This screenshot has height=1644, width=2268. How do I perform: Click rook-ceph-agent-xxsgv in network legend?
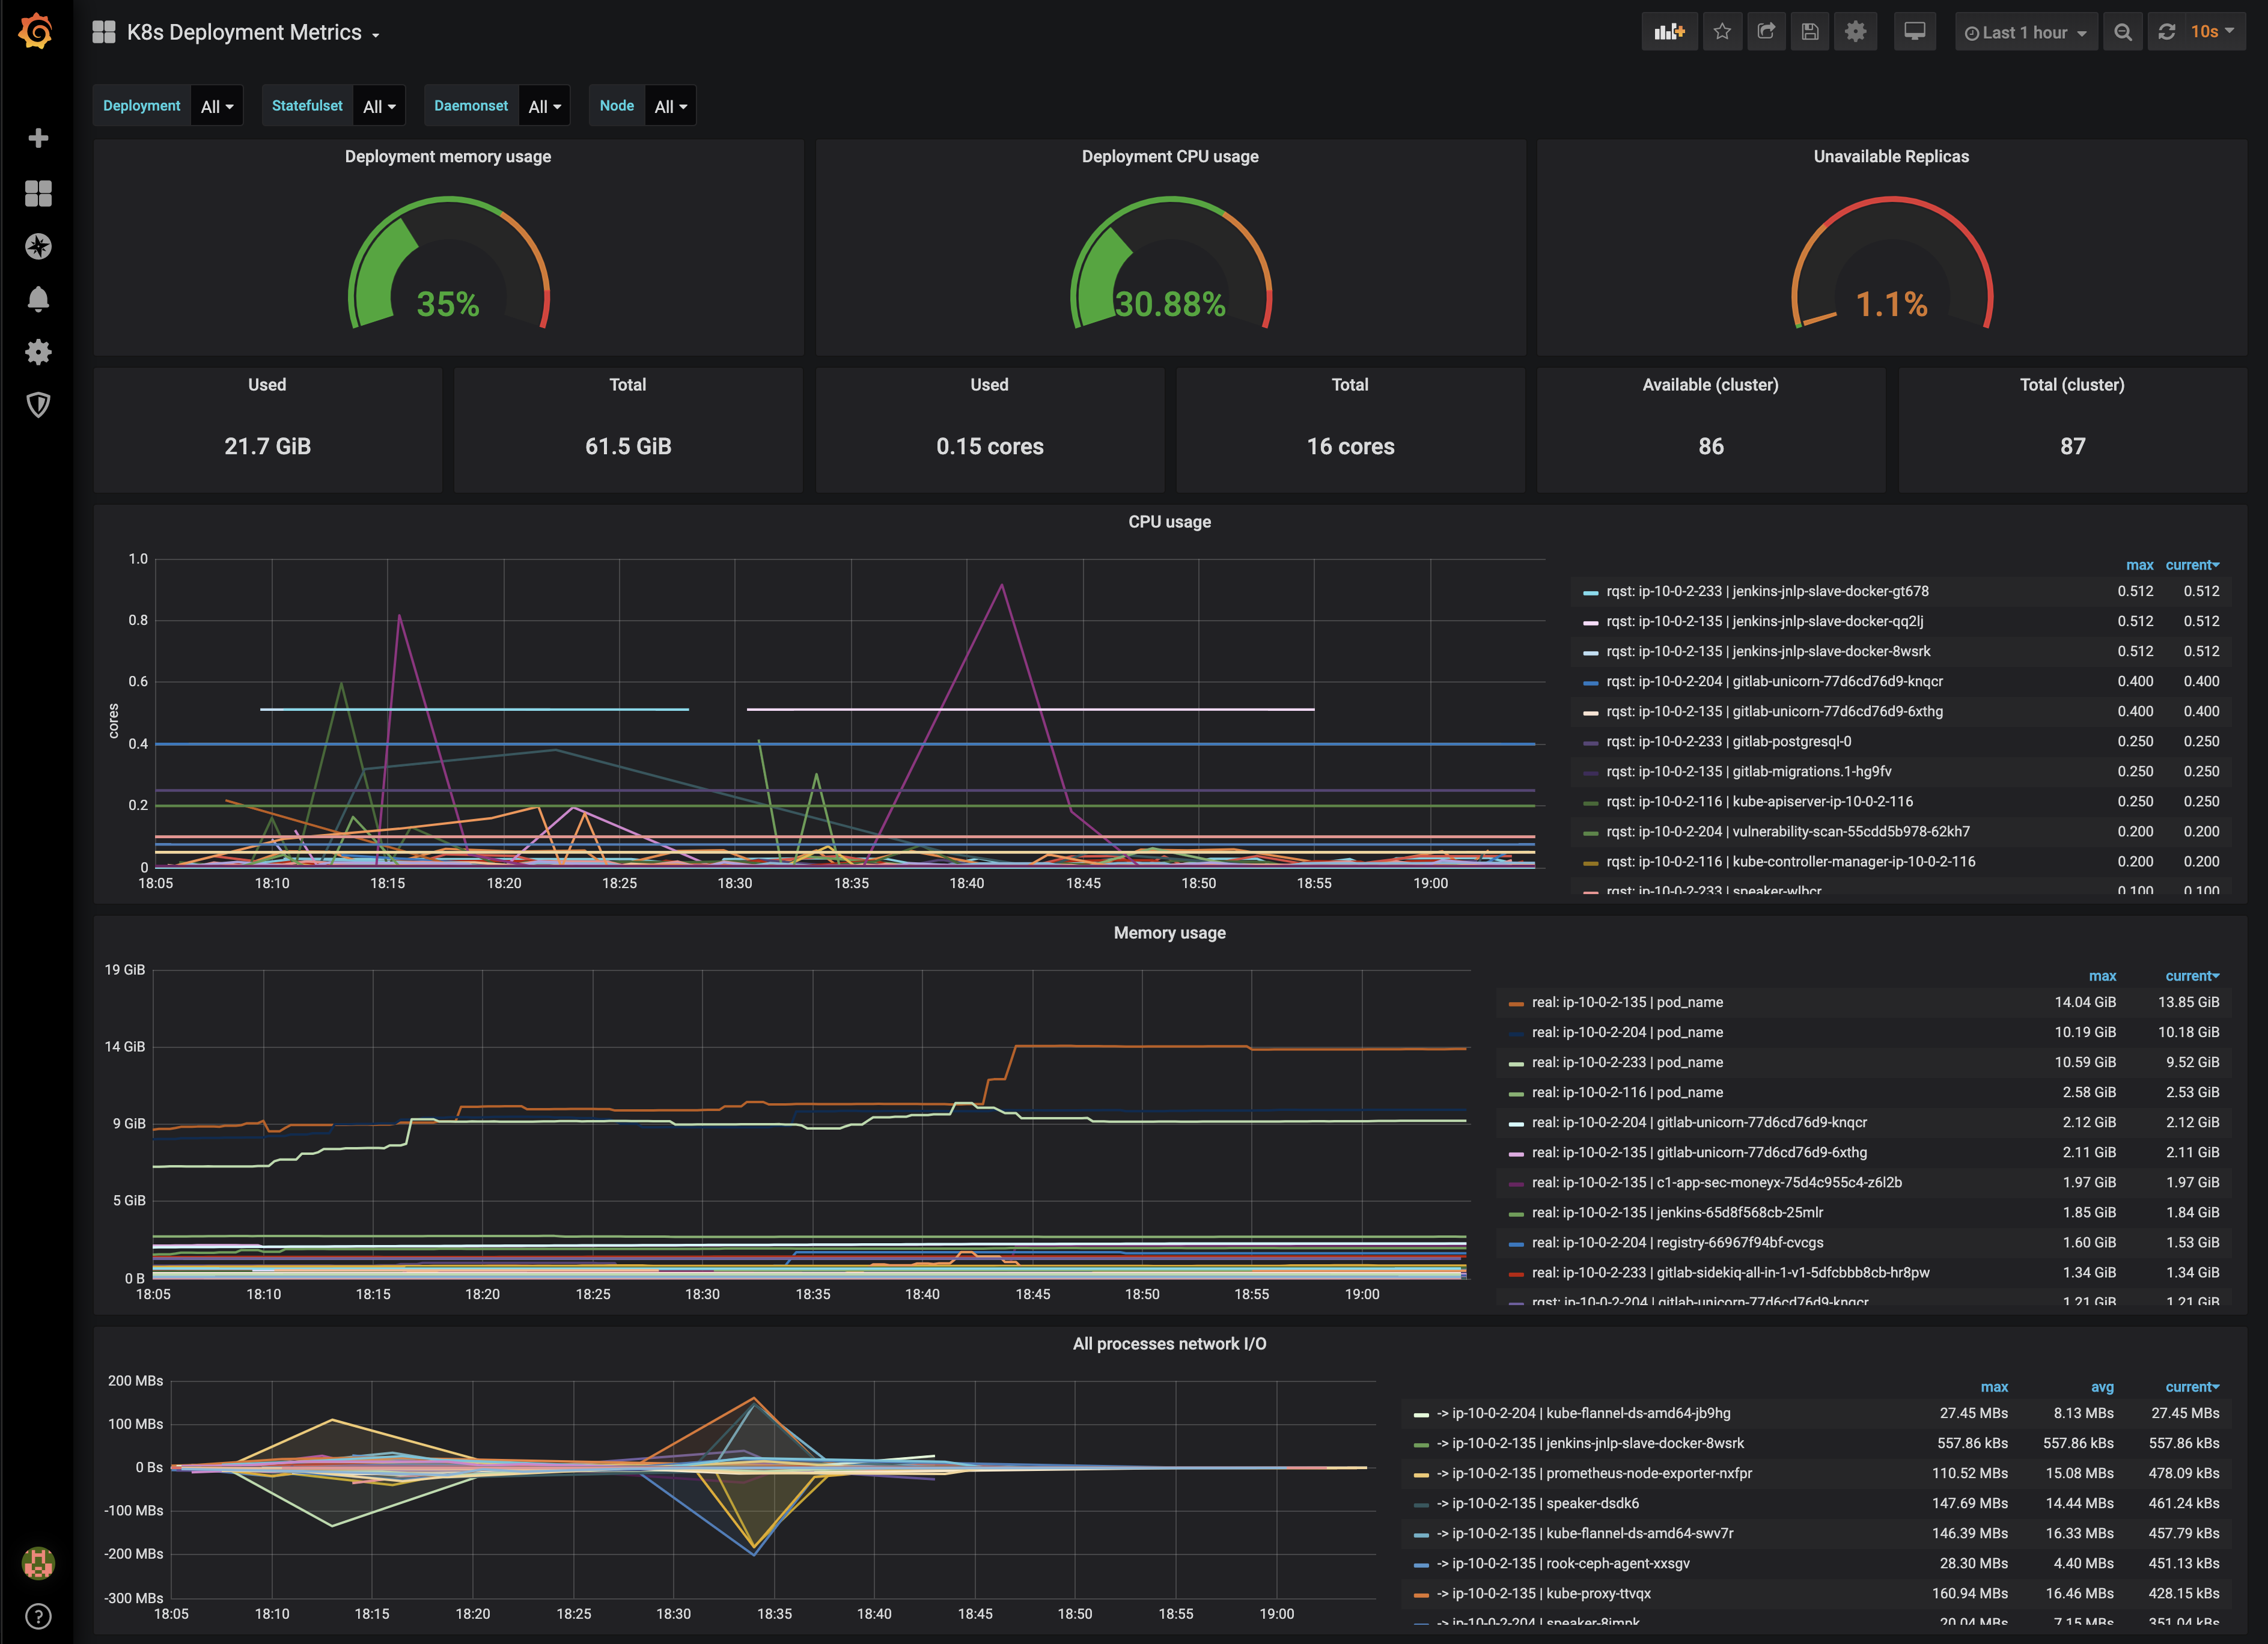click(1563, 1563)
